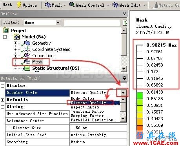Screen dimensions: 180x146
Task: Choose Aspect Ratio from the list
Action: [85, 107]
